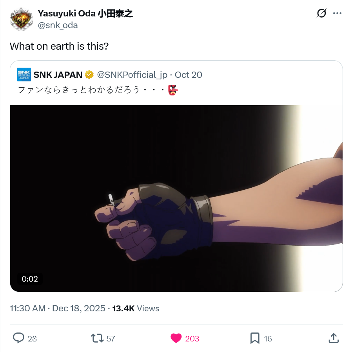Click the @SNKPofficial_jp handle
This screenshot has height=352, width=352.
(132, 75)
